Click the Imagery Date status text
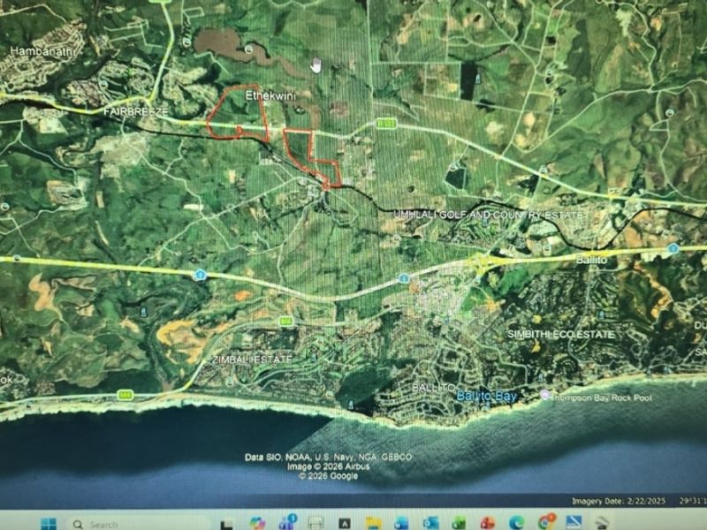The image size is (707, 530). coord(619,501)
